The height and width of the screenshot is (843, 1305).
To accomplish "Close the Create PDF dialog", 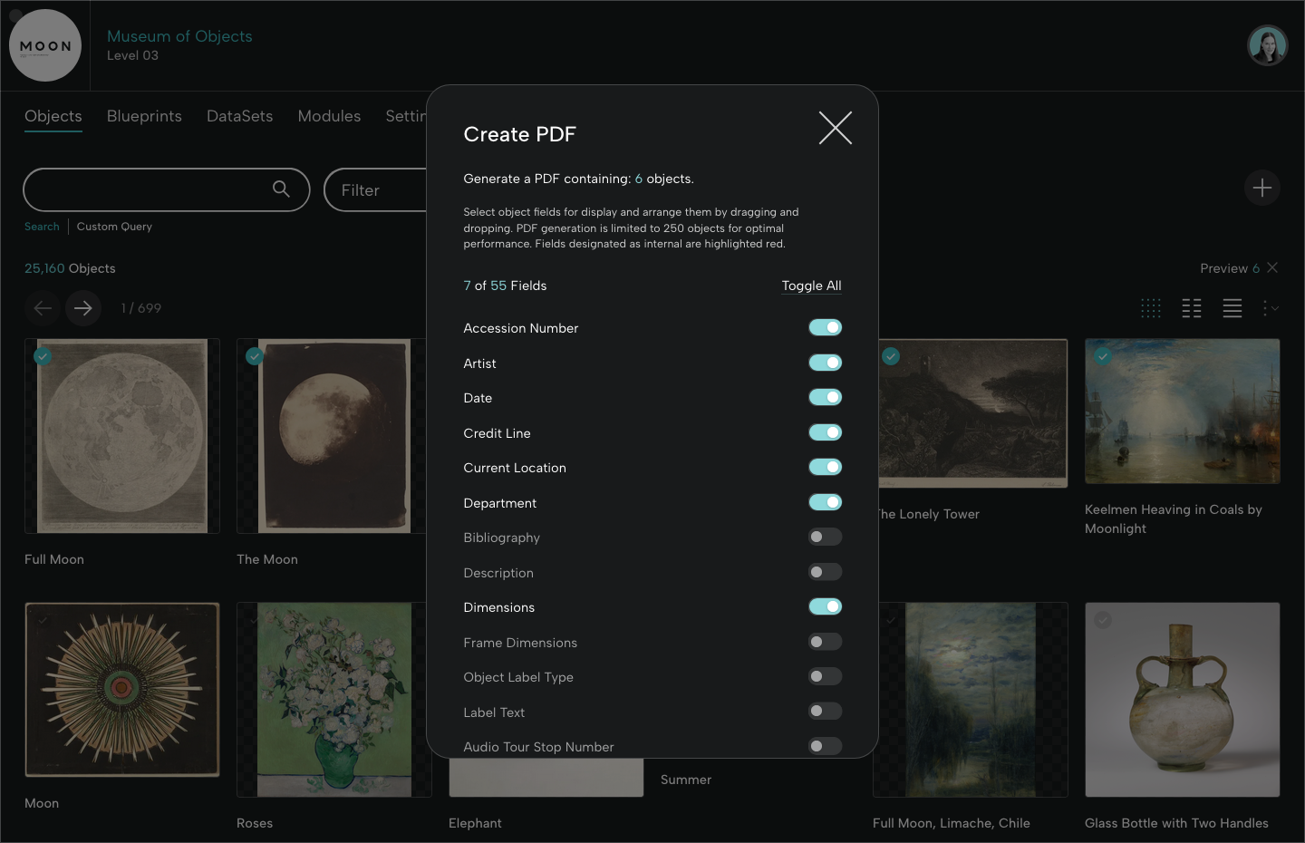I will tap(835, 129).
